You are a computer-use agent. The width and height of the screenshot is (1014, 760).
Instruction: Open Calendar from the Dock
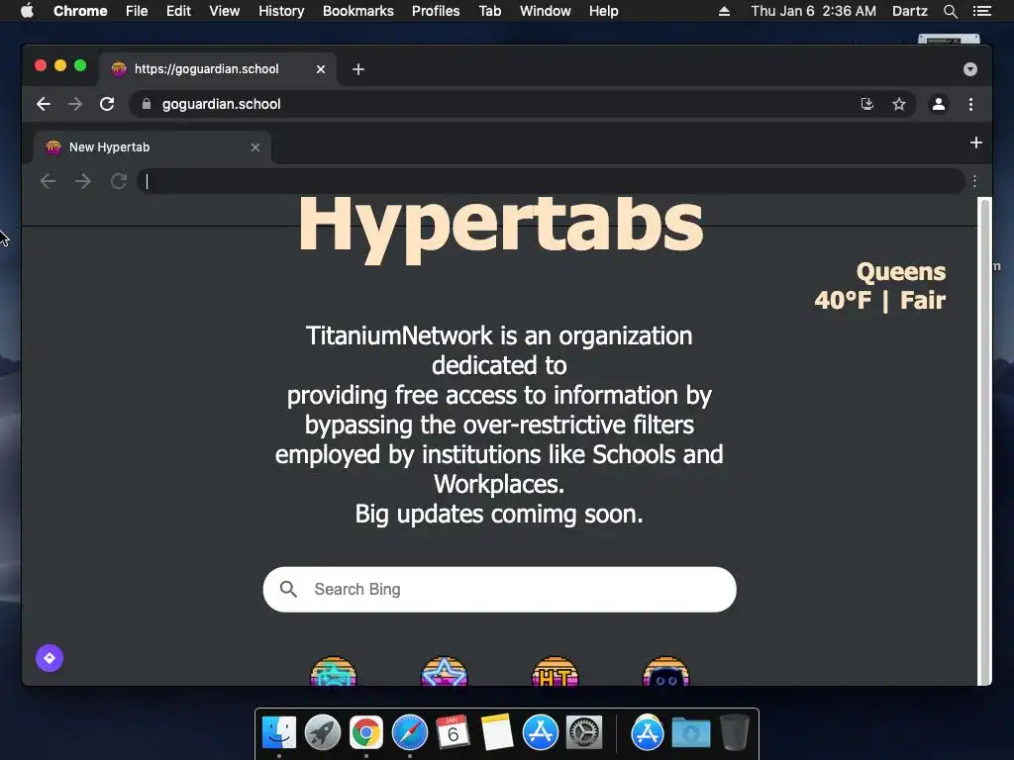pos(453,732)
